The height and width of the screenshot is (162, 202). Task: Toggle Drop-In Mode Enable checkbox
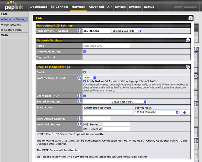[x=84, y=72]
